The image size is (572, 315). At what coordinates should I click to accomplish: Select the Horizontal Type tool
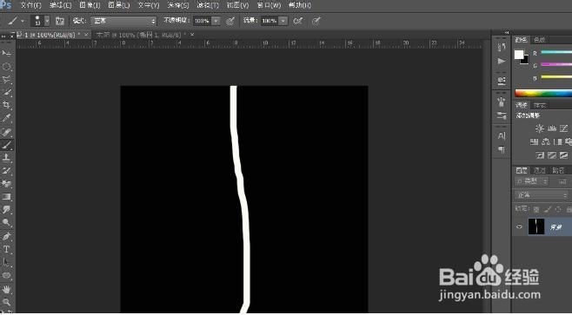pyautogui.click(x=6, y=249)
